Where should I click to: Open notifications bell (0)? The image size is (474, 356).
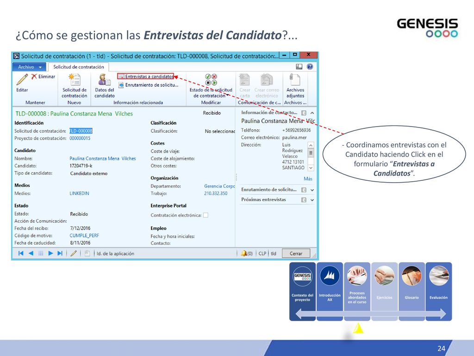point(246,254)
